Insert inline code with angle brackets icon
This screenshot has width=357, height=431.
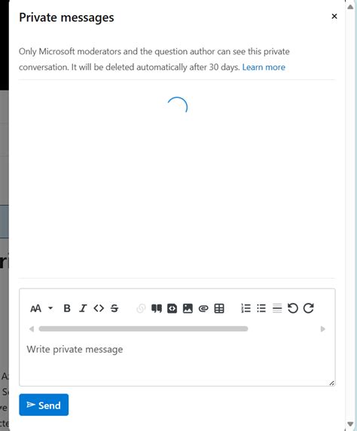(x=99, y=308)
